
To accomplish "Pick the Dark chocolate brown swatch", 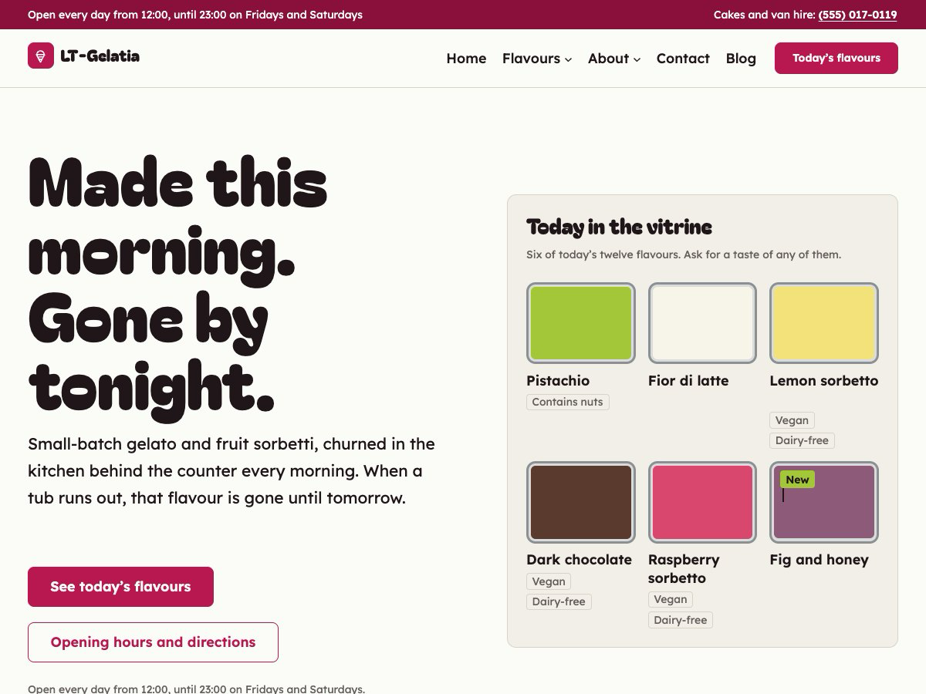I will point(581,502).
